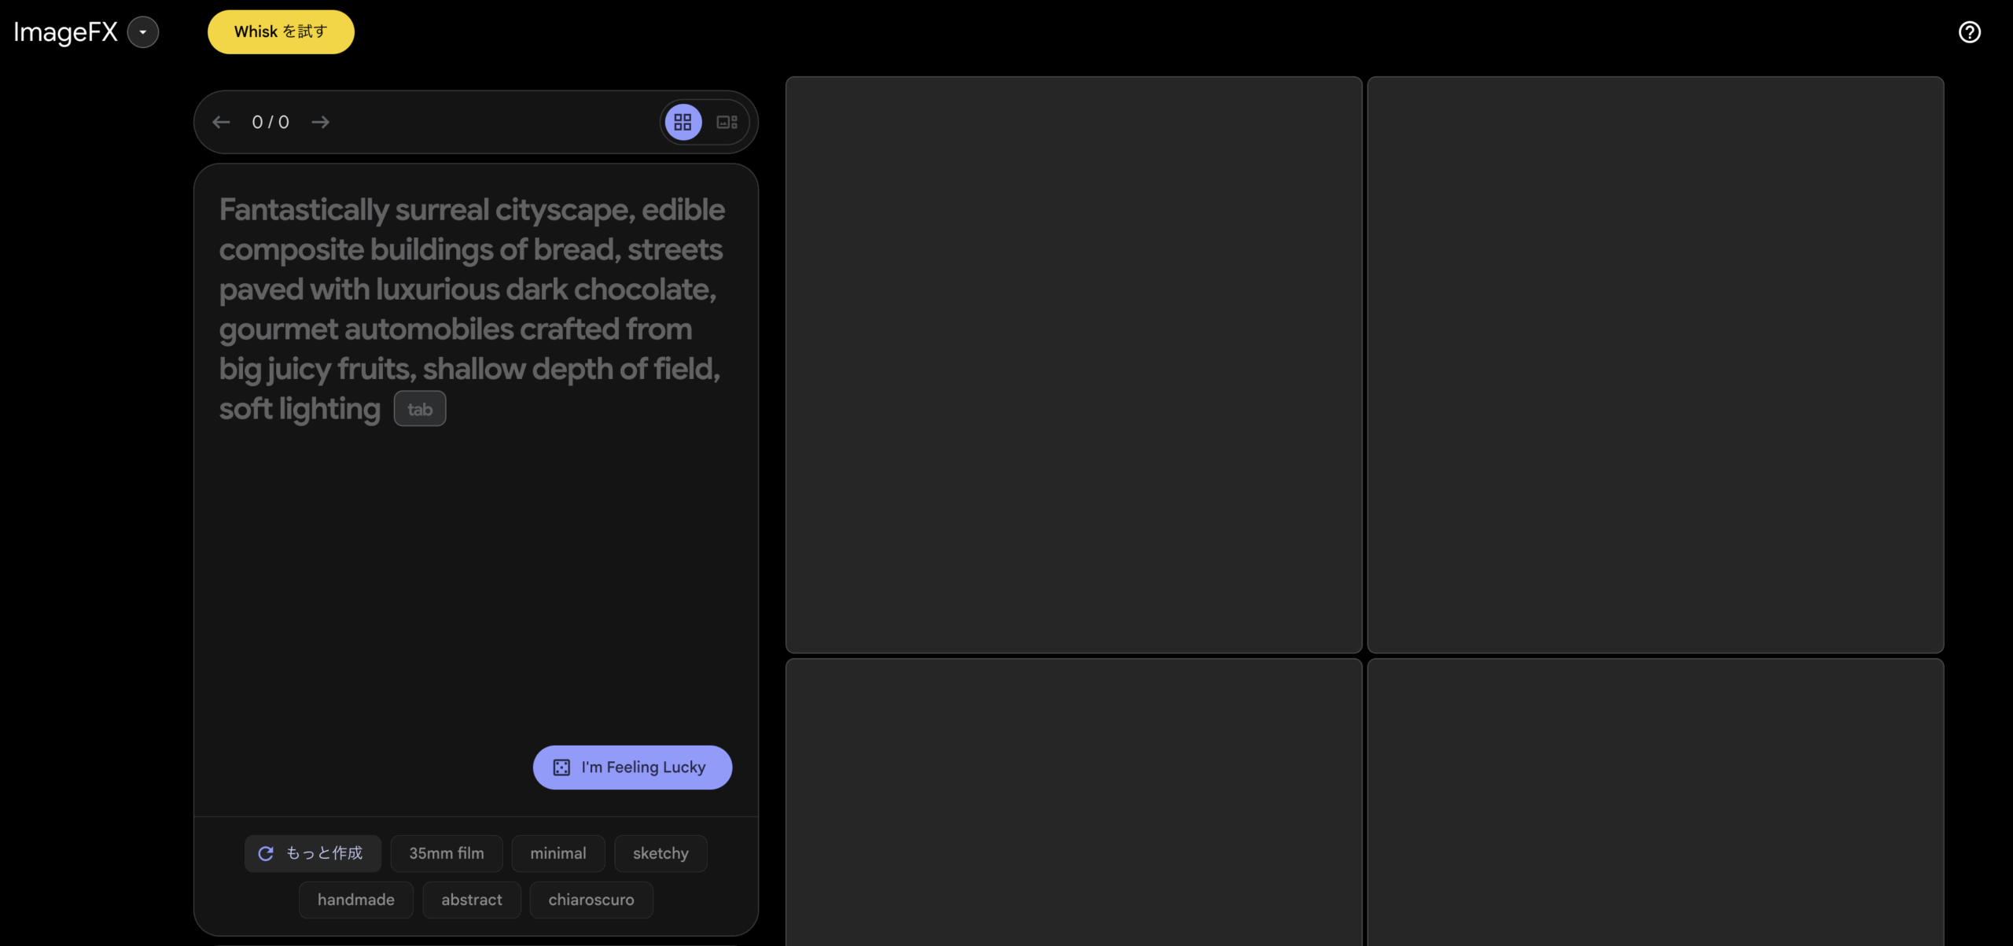Open the ImageFX app switcher dropdown

click(143, 32)
